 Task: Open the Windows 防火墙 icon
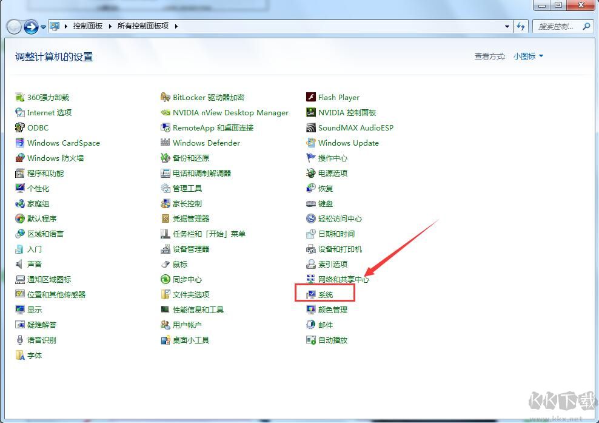click(20, 158)
